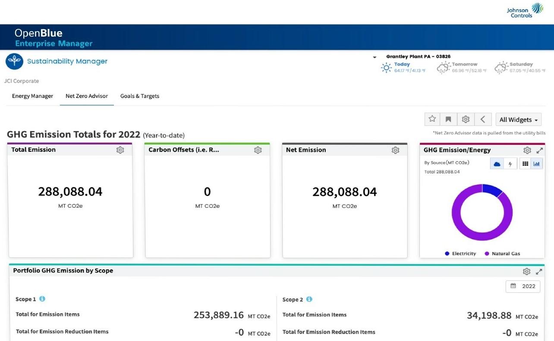Switch chart to energy lightning view

pos(510,164)
